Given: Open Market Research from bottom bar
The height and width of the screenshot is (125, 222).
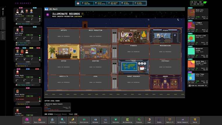Looking at the screenshot, I should coord(183,120).
